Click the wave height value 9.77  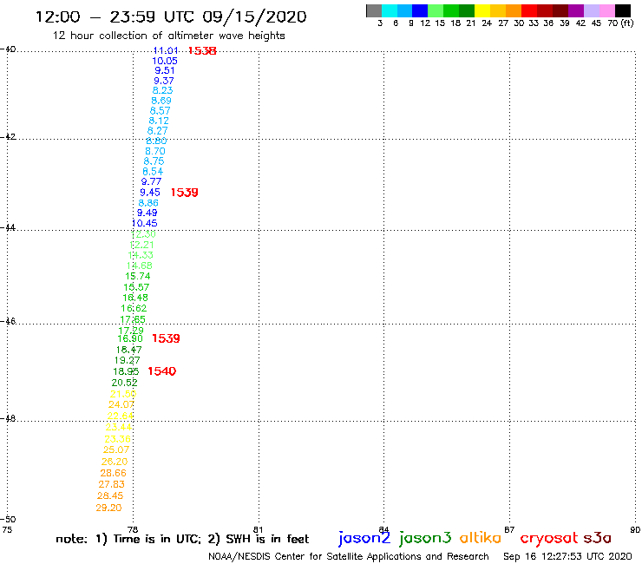[152, 181]
